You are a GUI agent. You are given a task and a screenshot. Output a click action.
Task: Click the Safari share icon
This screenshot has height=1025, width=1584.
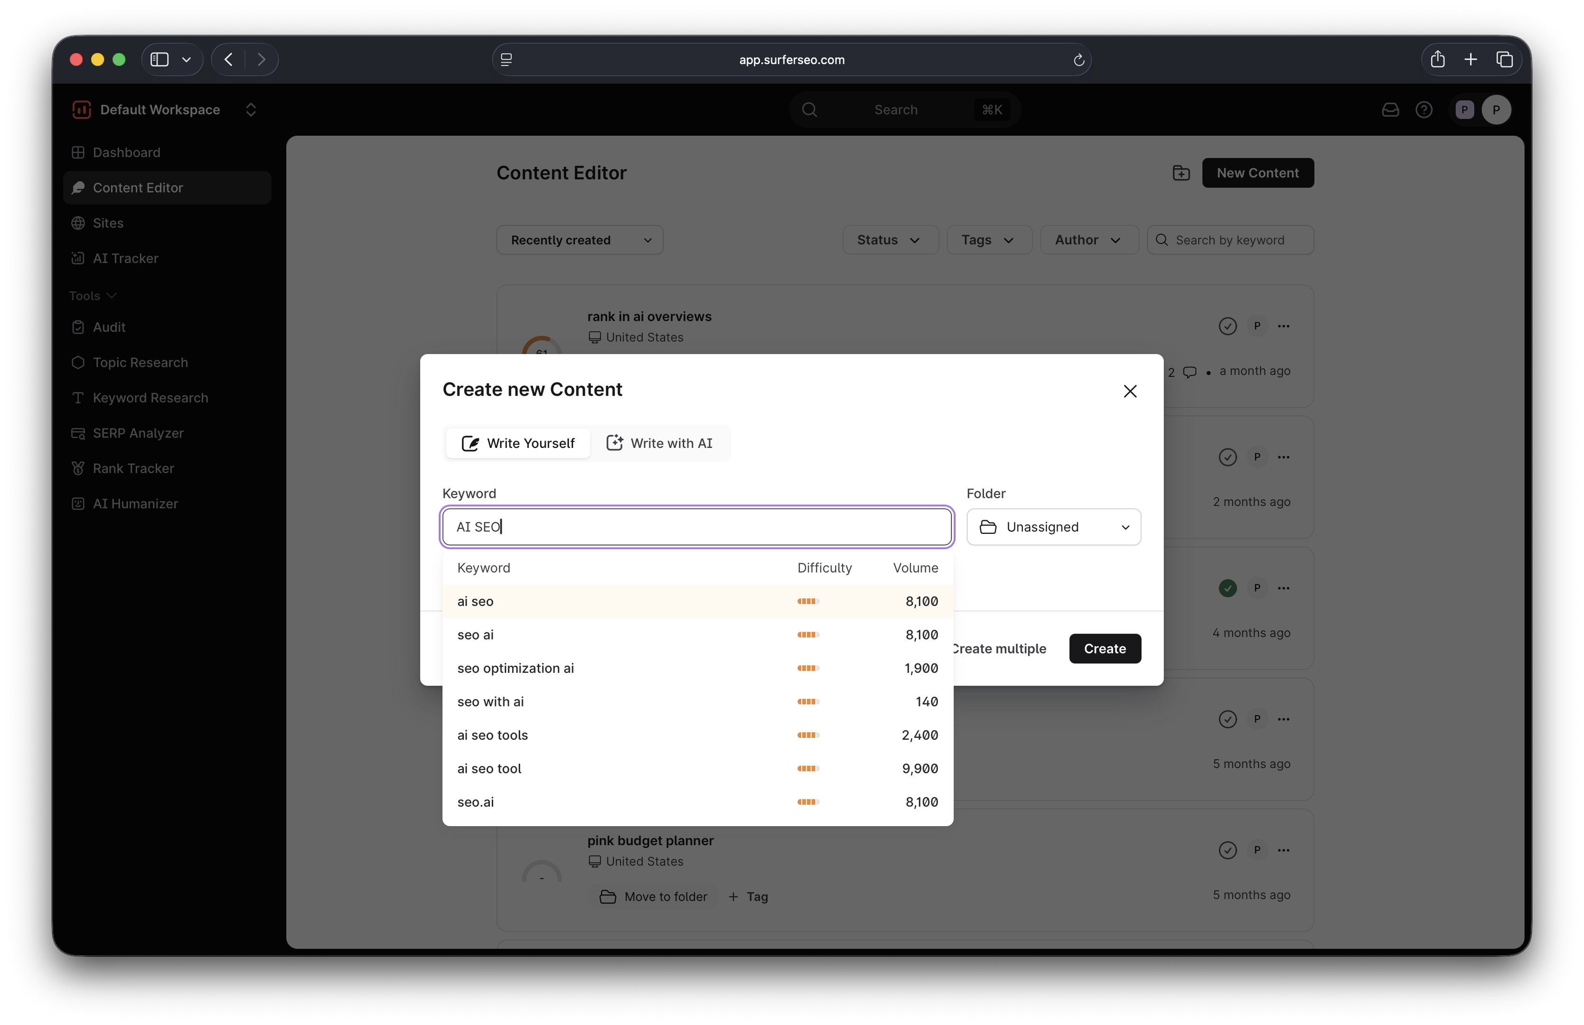coord(1437,59)
